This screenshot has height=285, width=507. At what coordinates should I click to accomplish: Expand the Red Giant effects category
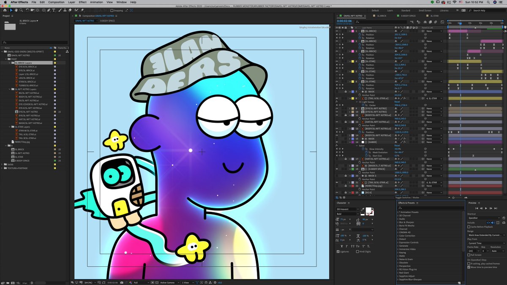[398, 273]
